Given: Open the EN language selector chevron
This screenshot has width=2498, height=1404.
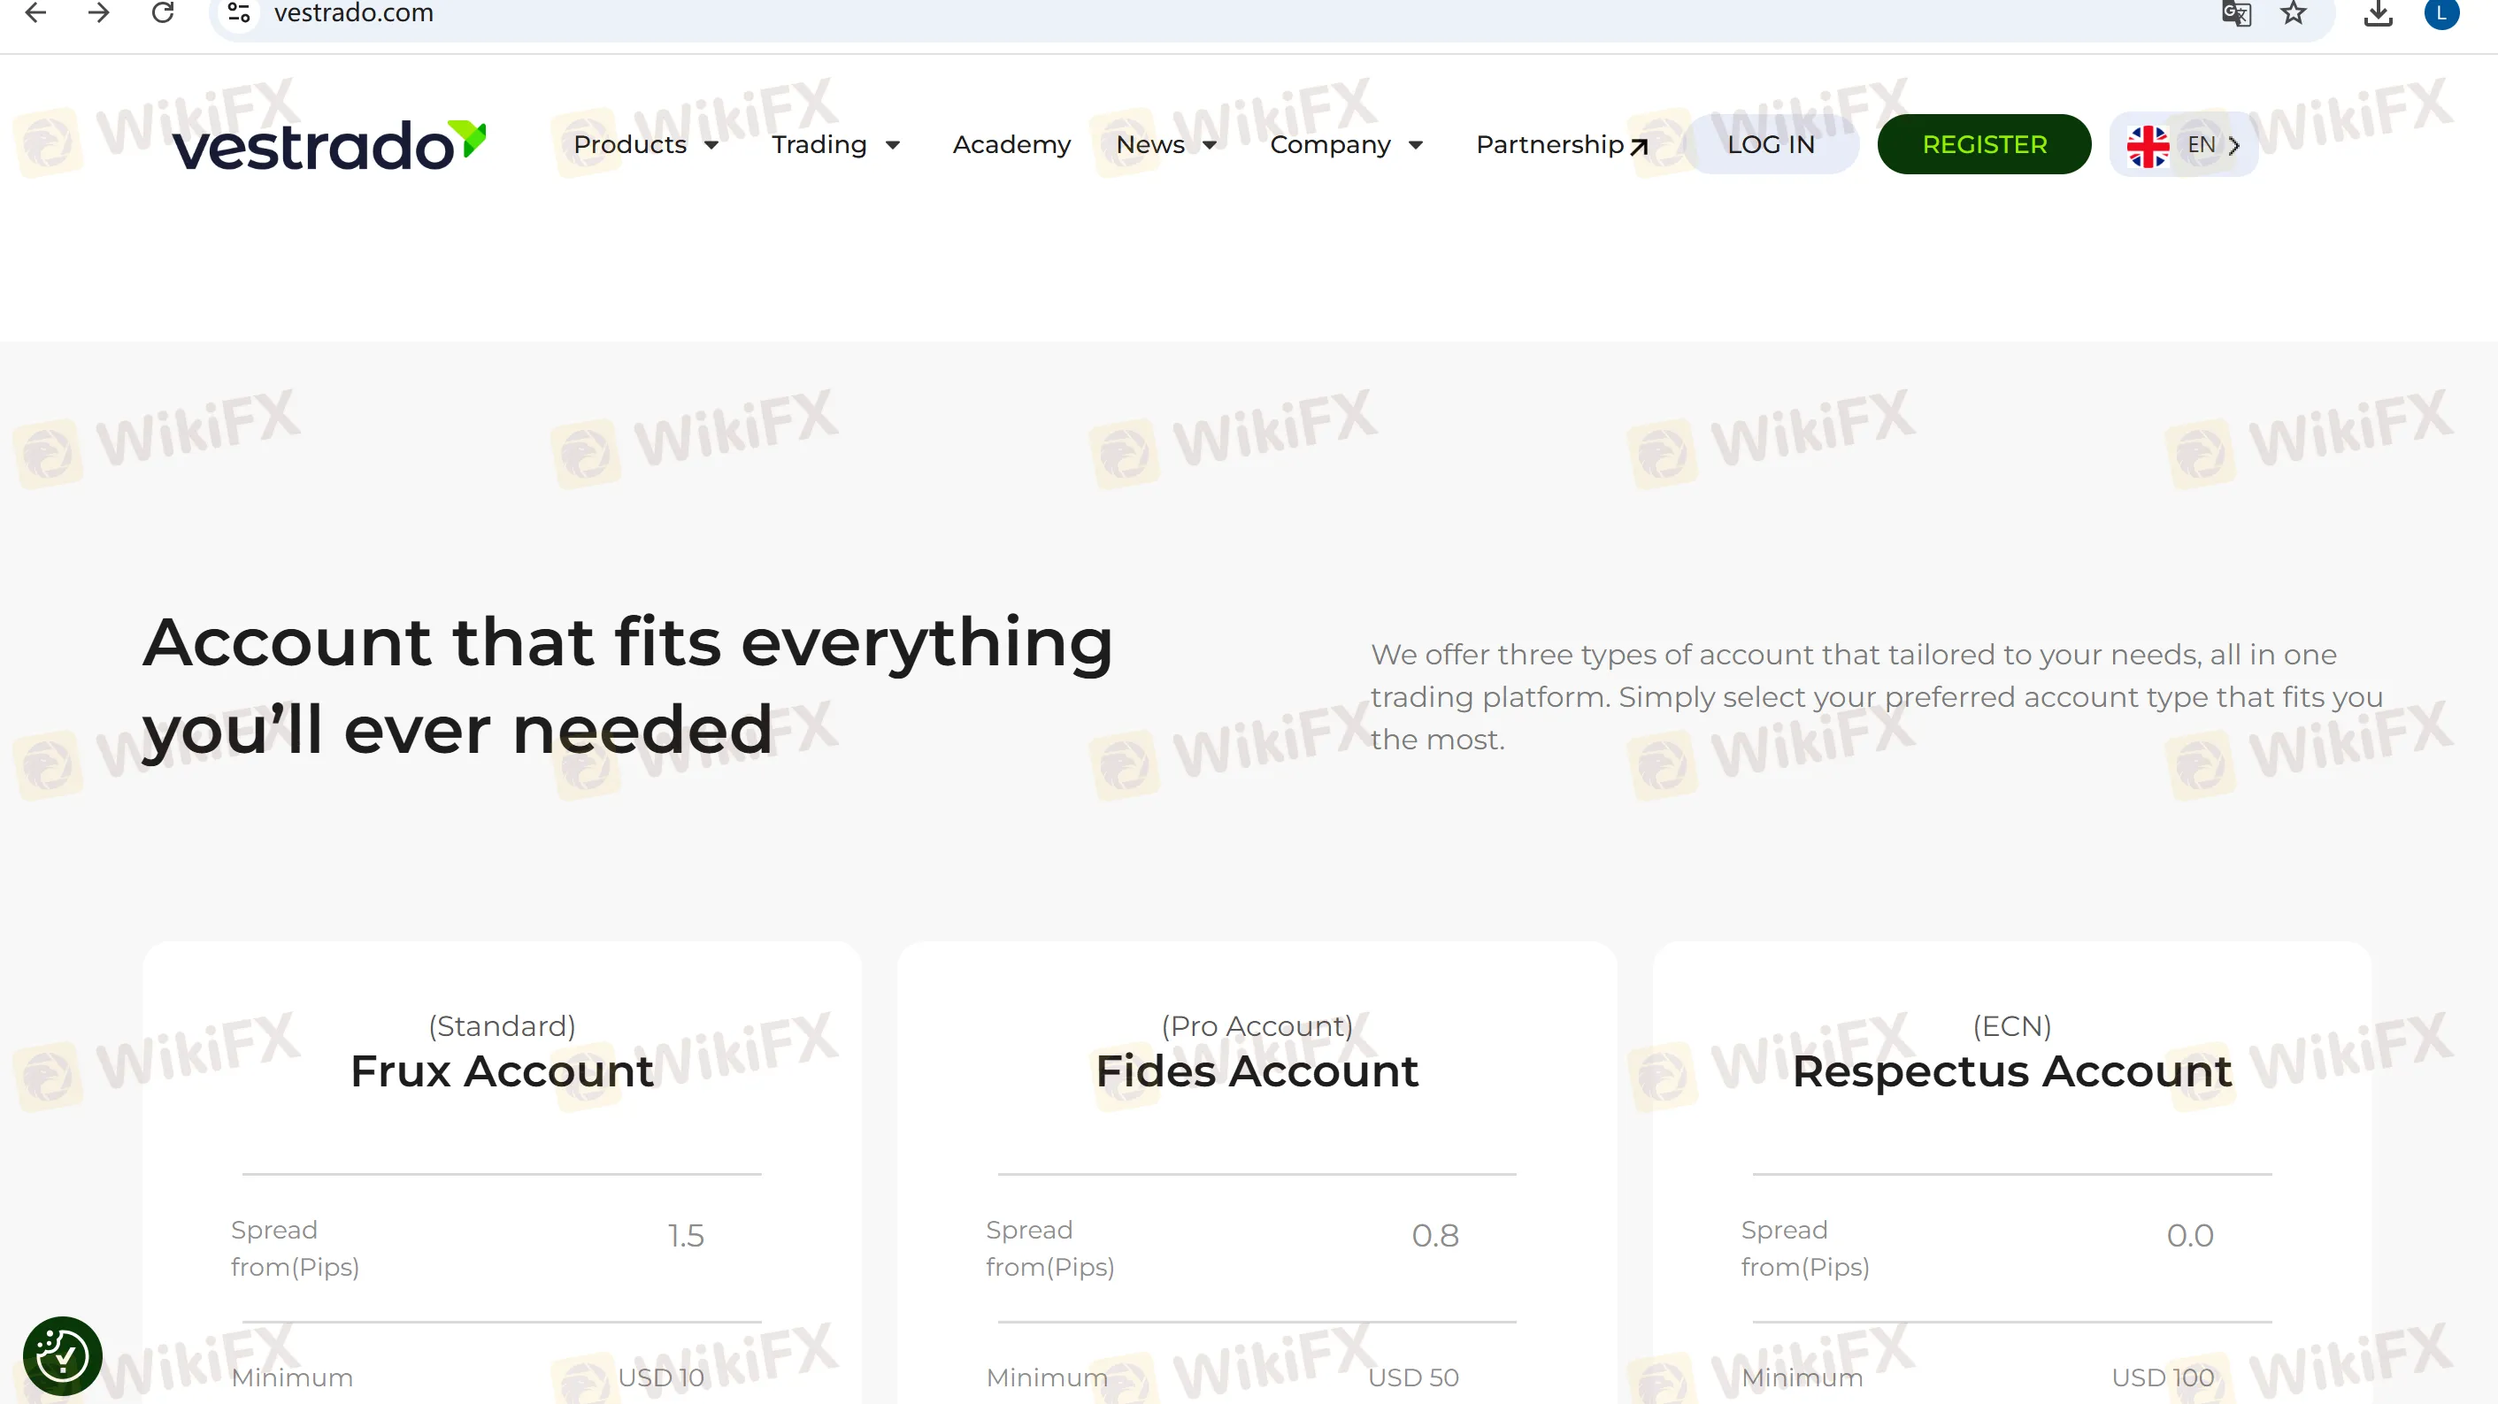Looking at the screenshot, I should 2233,145.
